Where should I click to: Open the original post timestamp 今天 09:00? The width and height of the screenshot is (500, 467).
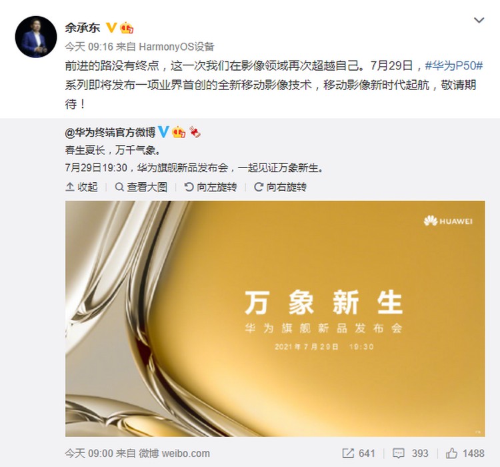89,453
